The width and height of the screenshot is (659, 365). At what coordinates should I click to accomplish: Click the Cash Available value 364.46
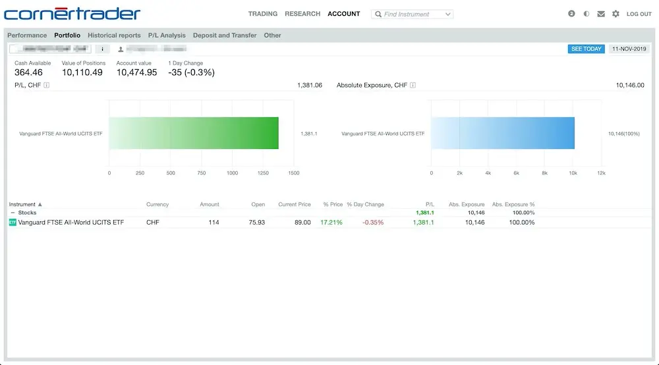[x=28, y=72]
